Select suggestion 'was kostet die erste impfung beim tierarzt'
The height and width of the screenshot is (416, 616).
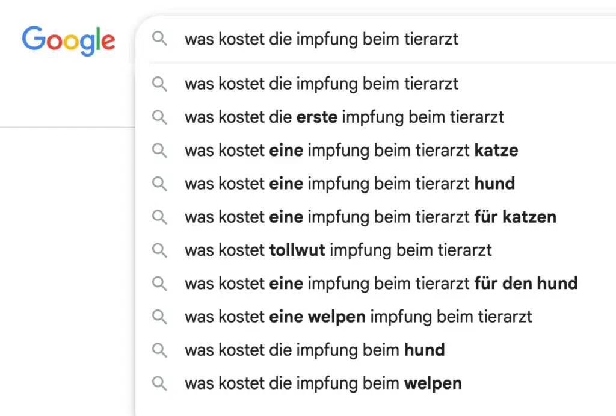[x=344, y=117]
